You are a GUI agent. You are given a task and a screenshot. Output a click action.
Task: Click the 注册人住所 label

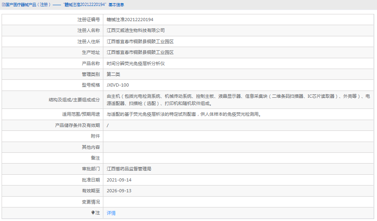point(89,41)
